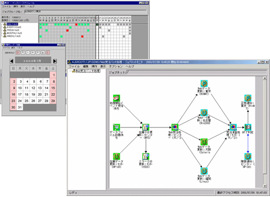Screen dimensions: 270x197
Task: Open オプション menu in Jobnet Monitor window
Action: [x=116, y=66]
